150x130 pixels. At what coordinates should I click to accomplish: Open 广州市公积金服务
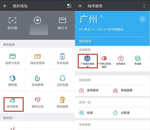tap(104, 62)
